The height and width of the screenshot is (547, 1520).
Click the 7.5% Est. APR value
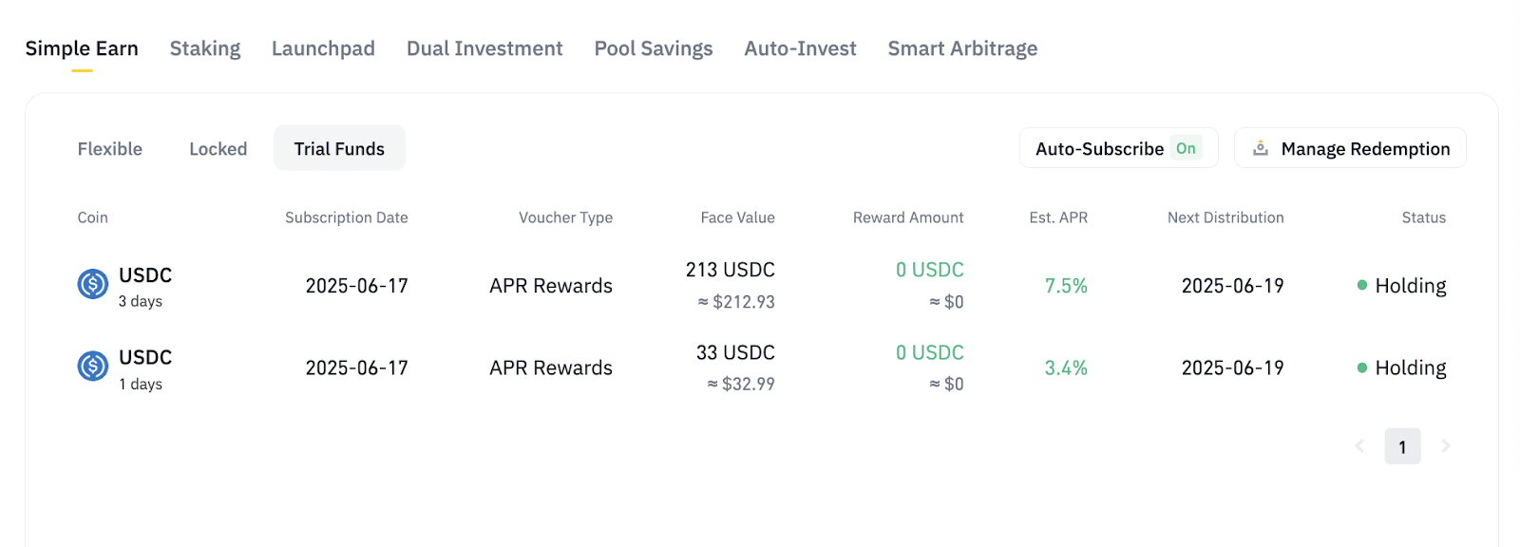click(x=1066, y=286)
